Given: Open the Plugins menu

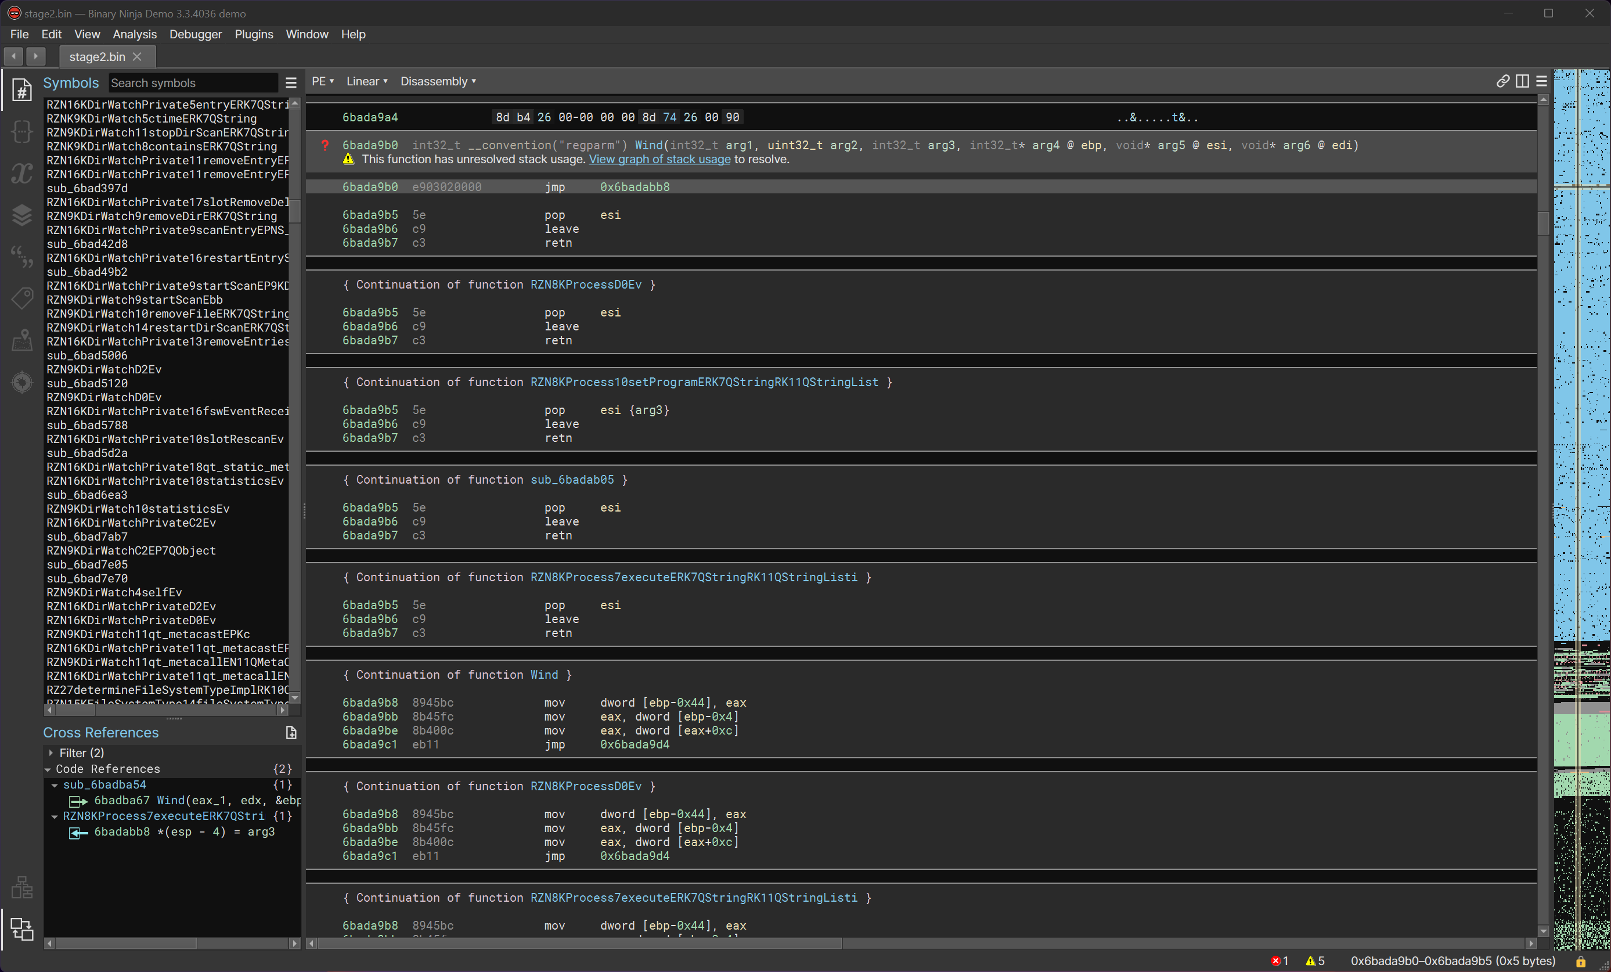Looking at the screenshot, I should 254,34.
